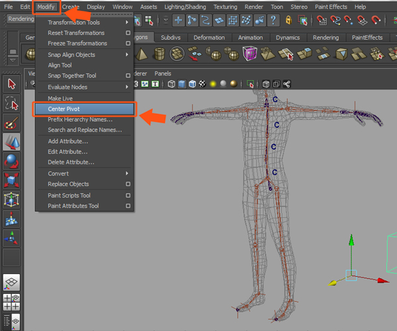This screenshot has height=331, width=397.
Task: Select the Move tool cone icon
Action: [x=11, y=142]
